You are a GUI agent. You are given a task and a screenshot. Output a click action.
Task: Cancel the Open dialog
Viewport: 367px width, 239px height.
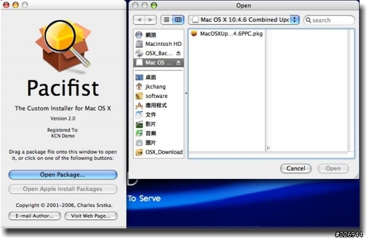click(296, 169)
